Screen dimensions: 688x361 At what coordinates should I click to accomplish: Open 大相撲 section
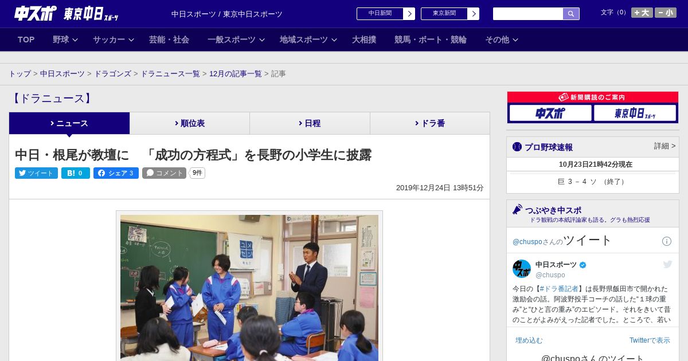click(364, 40)
